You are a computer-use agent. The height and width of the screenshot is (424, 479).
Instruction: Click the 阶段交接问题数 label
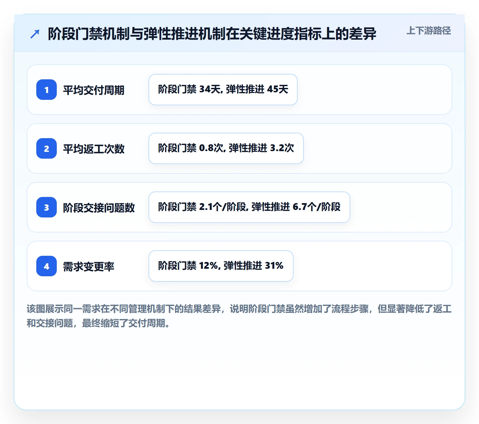pyautogui.click(x=99, y=208)
